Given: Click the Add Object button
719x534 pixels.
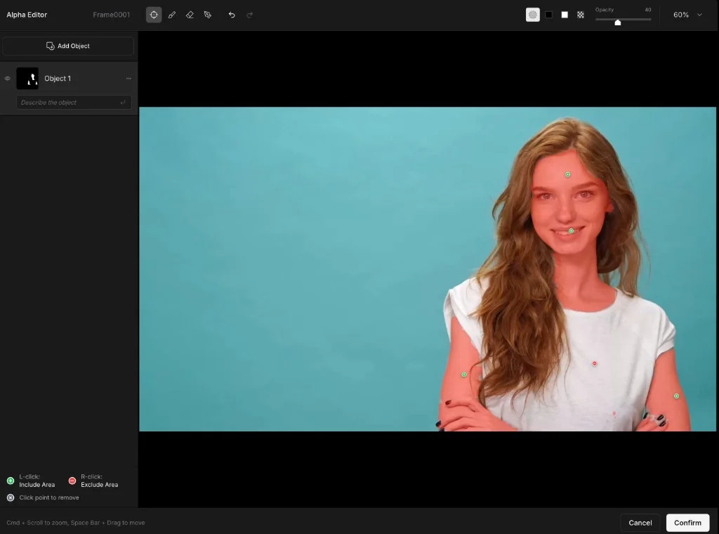Looking at the screenshot, I should 68,46.
